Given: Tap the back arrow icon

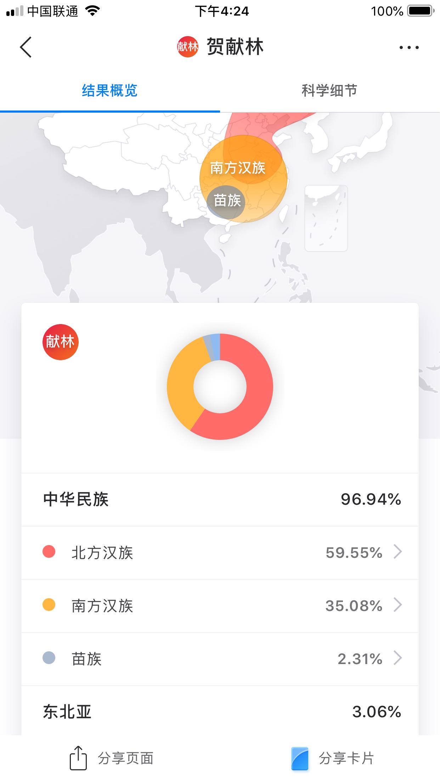Looking at the screenshot, I should point(26,47).
